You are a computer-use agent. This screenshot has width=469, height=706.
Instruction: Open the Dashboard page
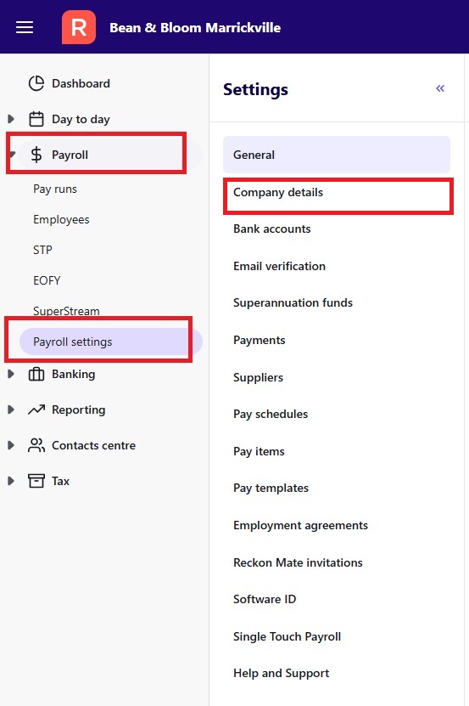(81, 83)
